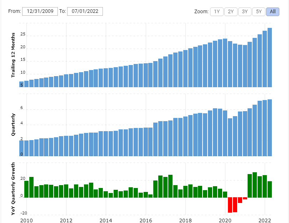This screenshot has width=289, height=223.
Task: Choose the 5Y zoom option
Action: tap(259, 11)
